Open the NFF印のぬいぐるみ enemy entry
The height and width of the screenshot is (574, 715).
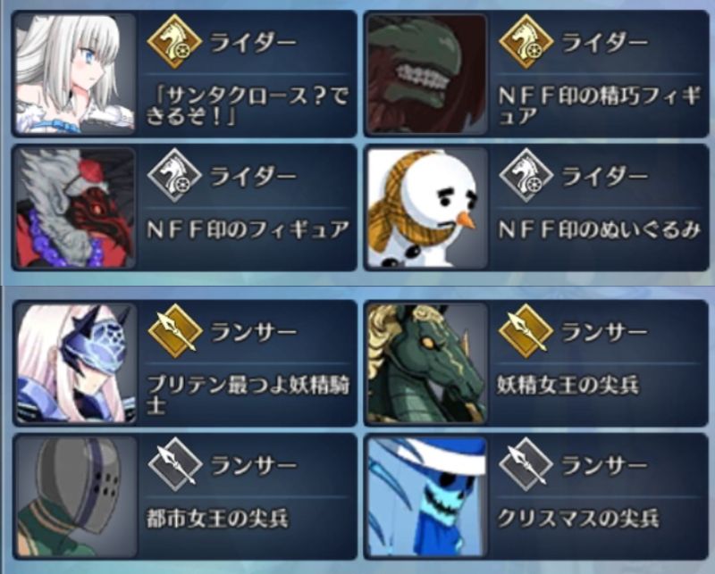click(536, 208)
